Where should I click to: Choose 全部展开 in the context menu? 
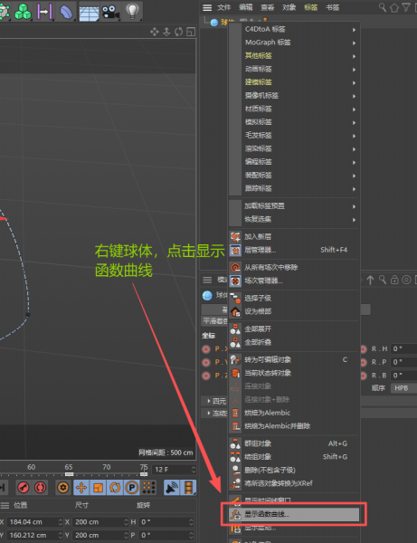point(294,329)
